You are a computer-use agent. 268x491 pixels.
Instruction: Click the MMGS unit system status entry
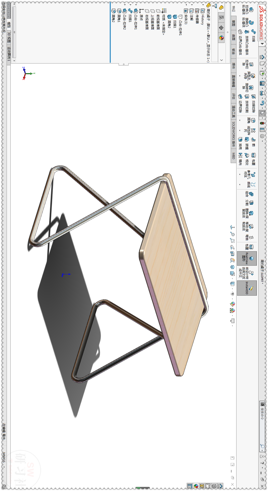tap(4, 457)
